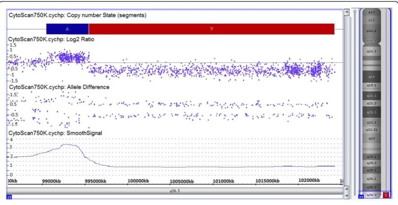Click the 1015000kb axis label

pos(267,181)
